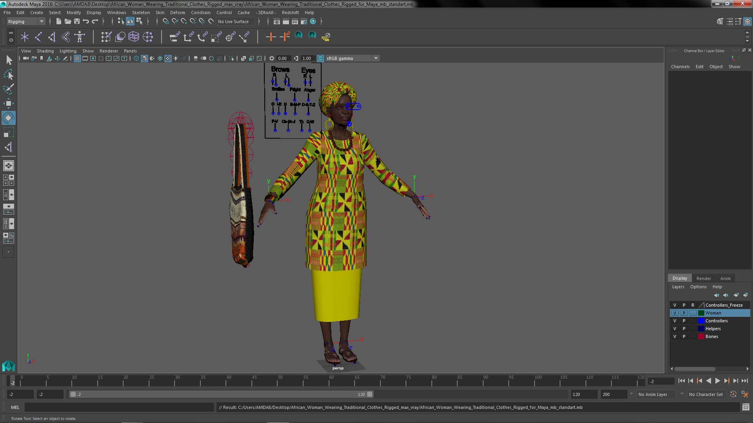Click the Create Cluster shelf icon

(x=148, y=37)
